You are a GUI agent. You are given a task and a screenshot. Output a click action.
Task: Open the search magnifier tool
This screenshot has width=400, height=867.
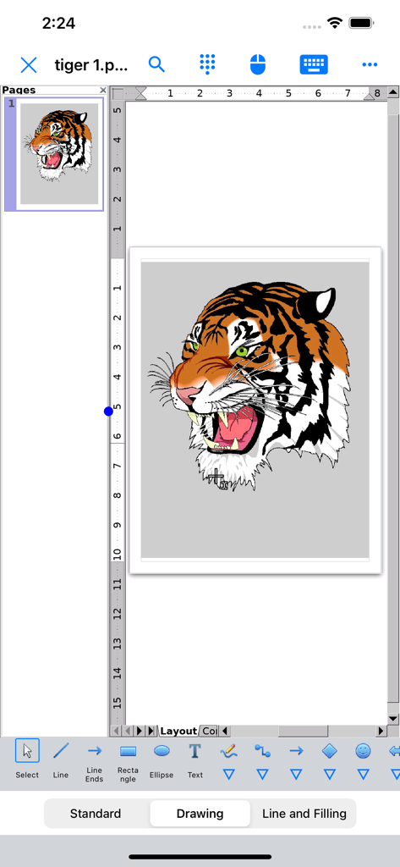[157, 64]
